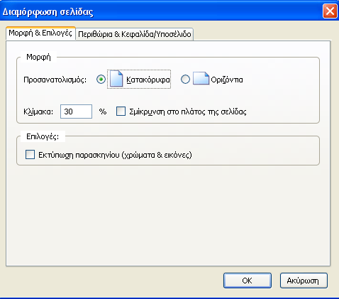The height and width of the screenshot is (299, 339).
Task: Click the landscape page icon
Action: [201, 78]
